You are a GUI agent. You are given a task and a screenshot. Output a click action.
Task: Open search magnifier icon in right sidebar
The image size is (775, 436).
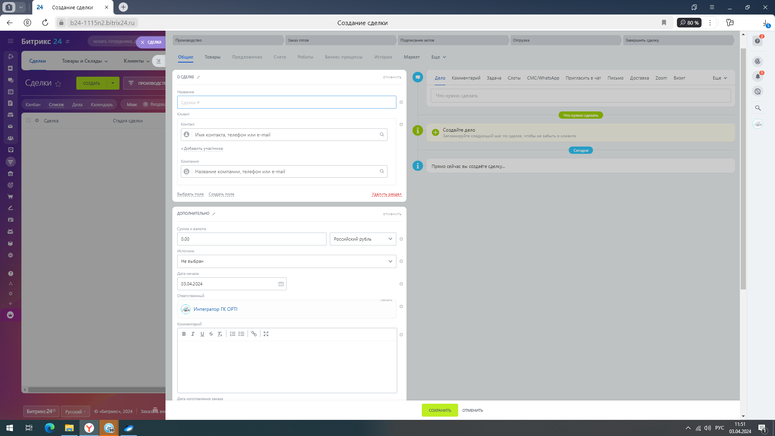[758, 108]
